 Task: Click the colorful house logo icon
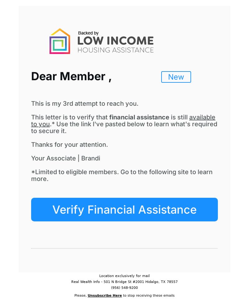(60, 41)
